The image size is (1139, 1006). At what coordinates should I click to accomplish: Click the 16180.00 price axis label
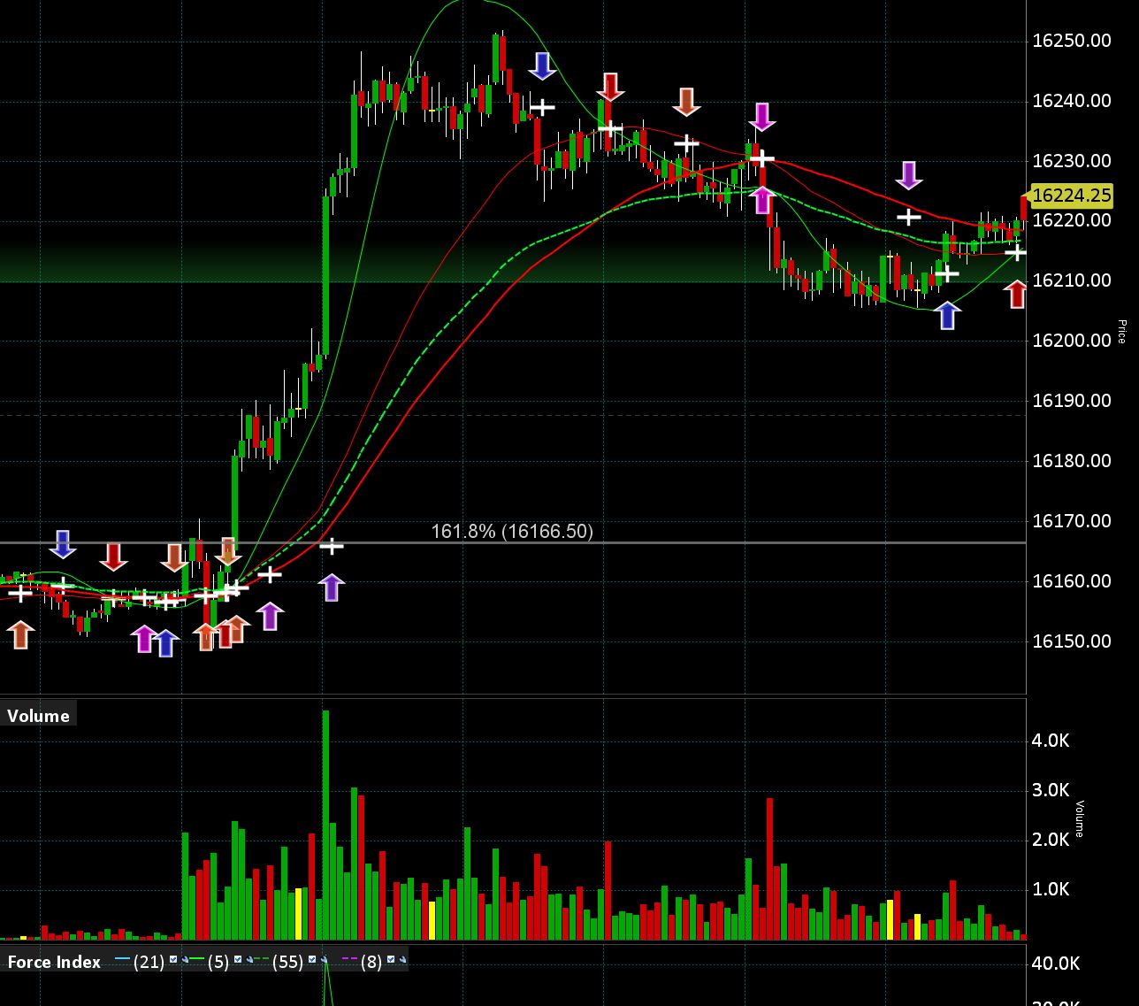(1072, 461)
